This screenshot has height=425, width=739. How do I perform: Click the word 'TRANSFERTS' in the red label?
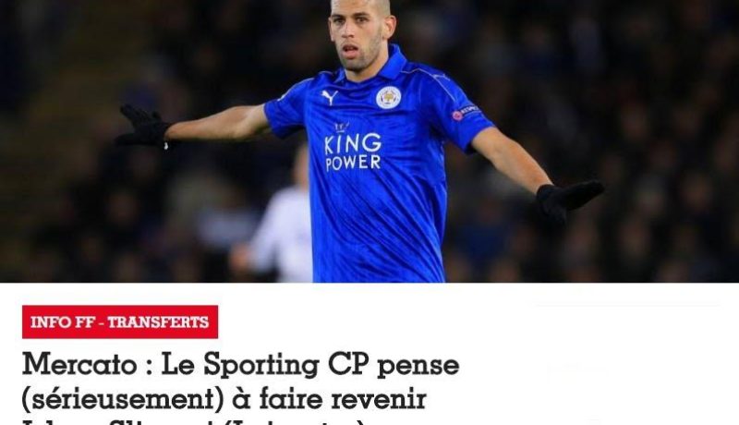coord(158,322)
